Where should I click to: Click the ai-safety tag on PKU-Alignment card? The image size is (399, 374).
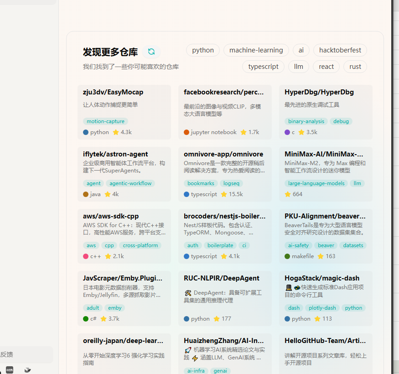(x=298, y=245)
